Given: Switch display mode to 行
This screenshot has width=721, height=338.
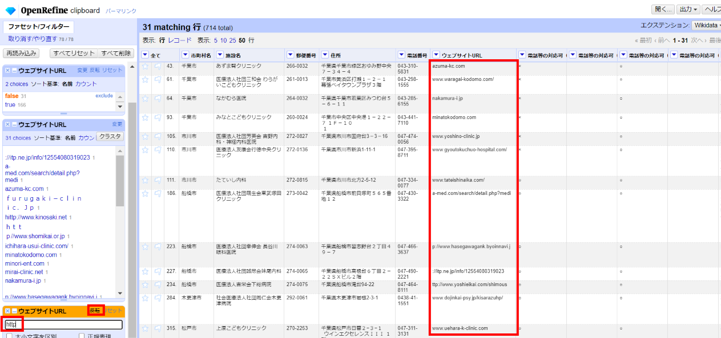Looking at the screenshot, I should 162,40.
